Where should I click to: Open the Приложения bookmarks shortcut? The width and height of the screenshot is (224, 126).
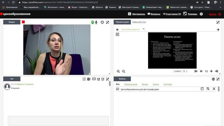(10, 7)
